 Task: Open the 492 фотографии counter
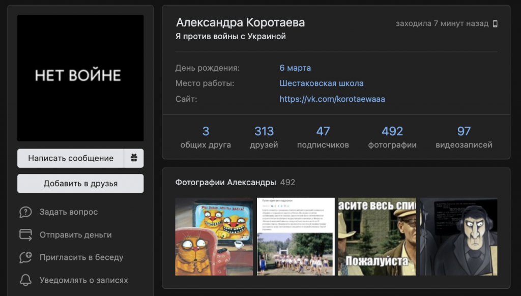tap(392, 137)
